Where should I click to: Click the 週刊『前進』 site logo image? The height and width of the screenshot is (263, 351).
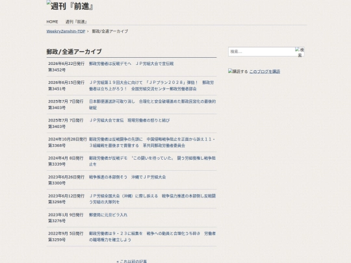[70, 6]
